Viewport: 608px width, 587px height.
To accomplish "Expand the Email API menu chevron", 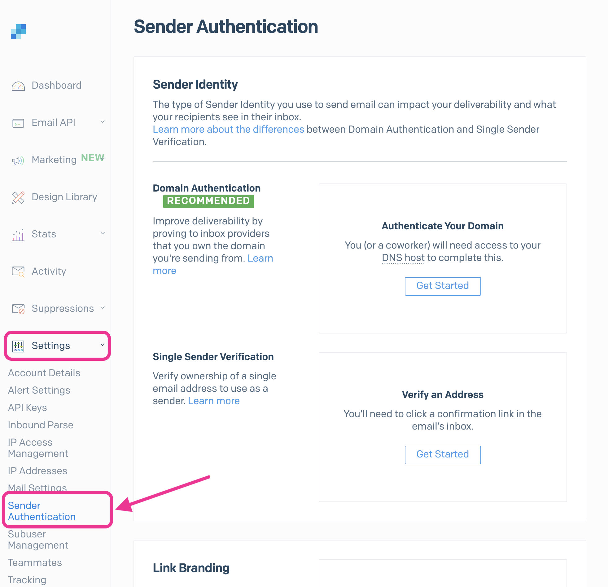I will point(103,122).
